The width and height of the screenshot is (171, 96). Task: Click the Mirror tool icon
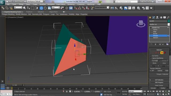tap(112, 8)
